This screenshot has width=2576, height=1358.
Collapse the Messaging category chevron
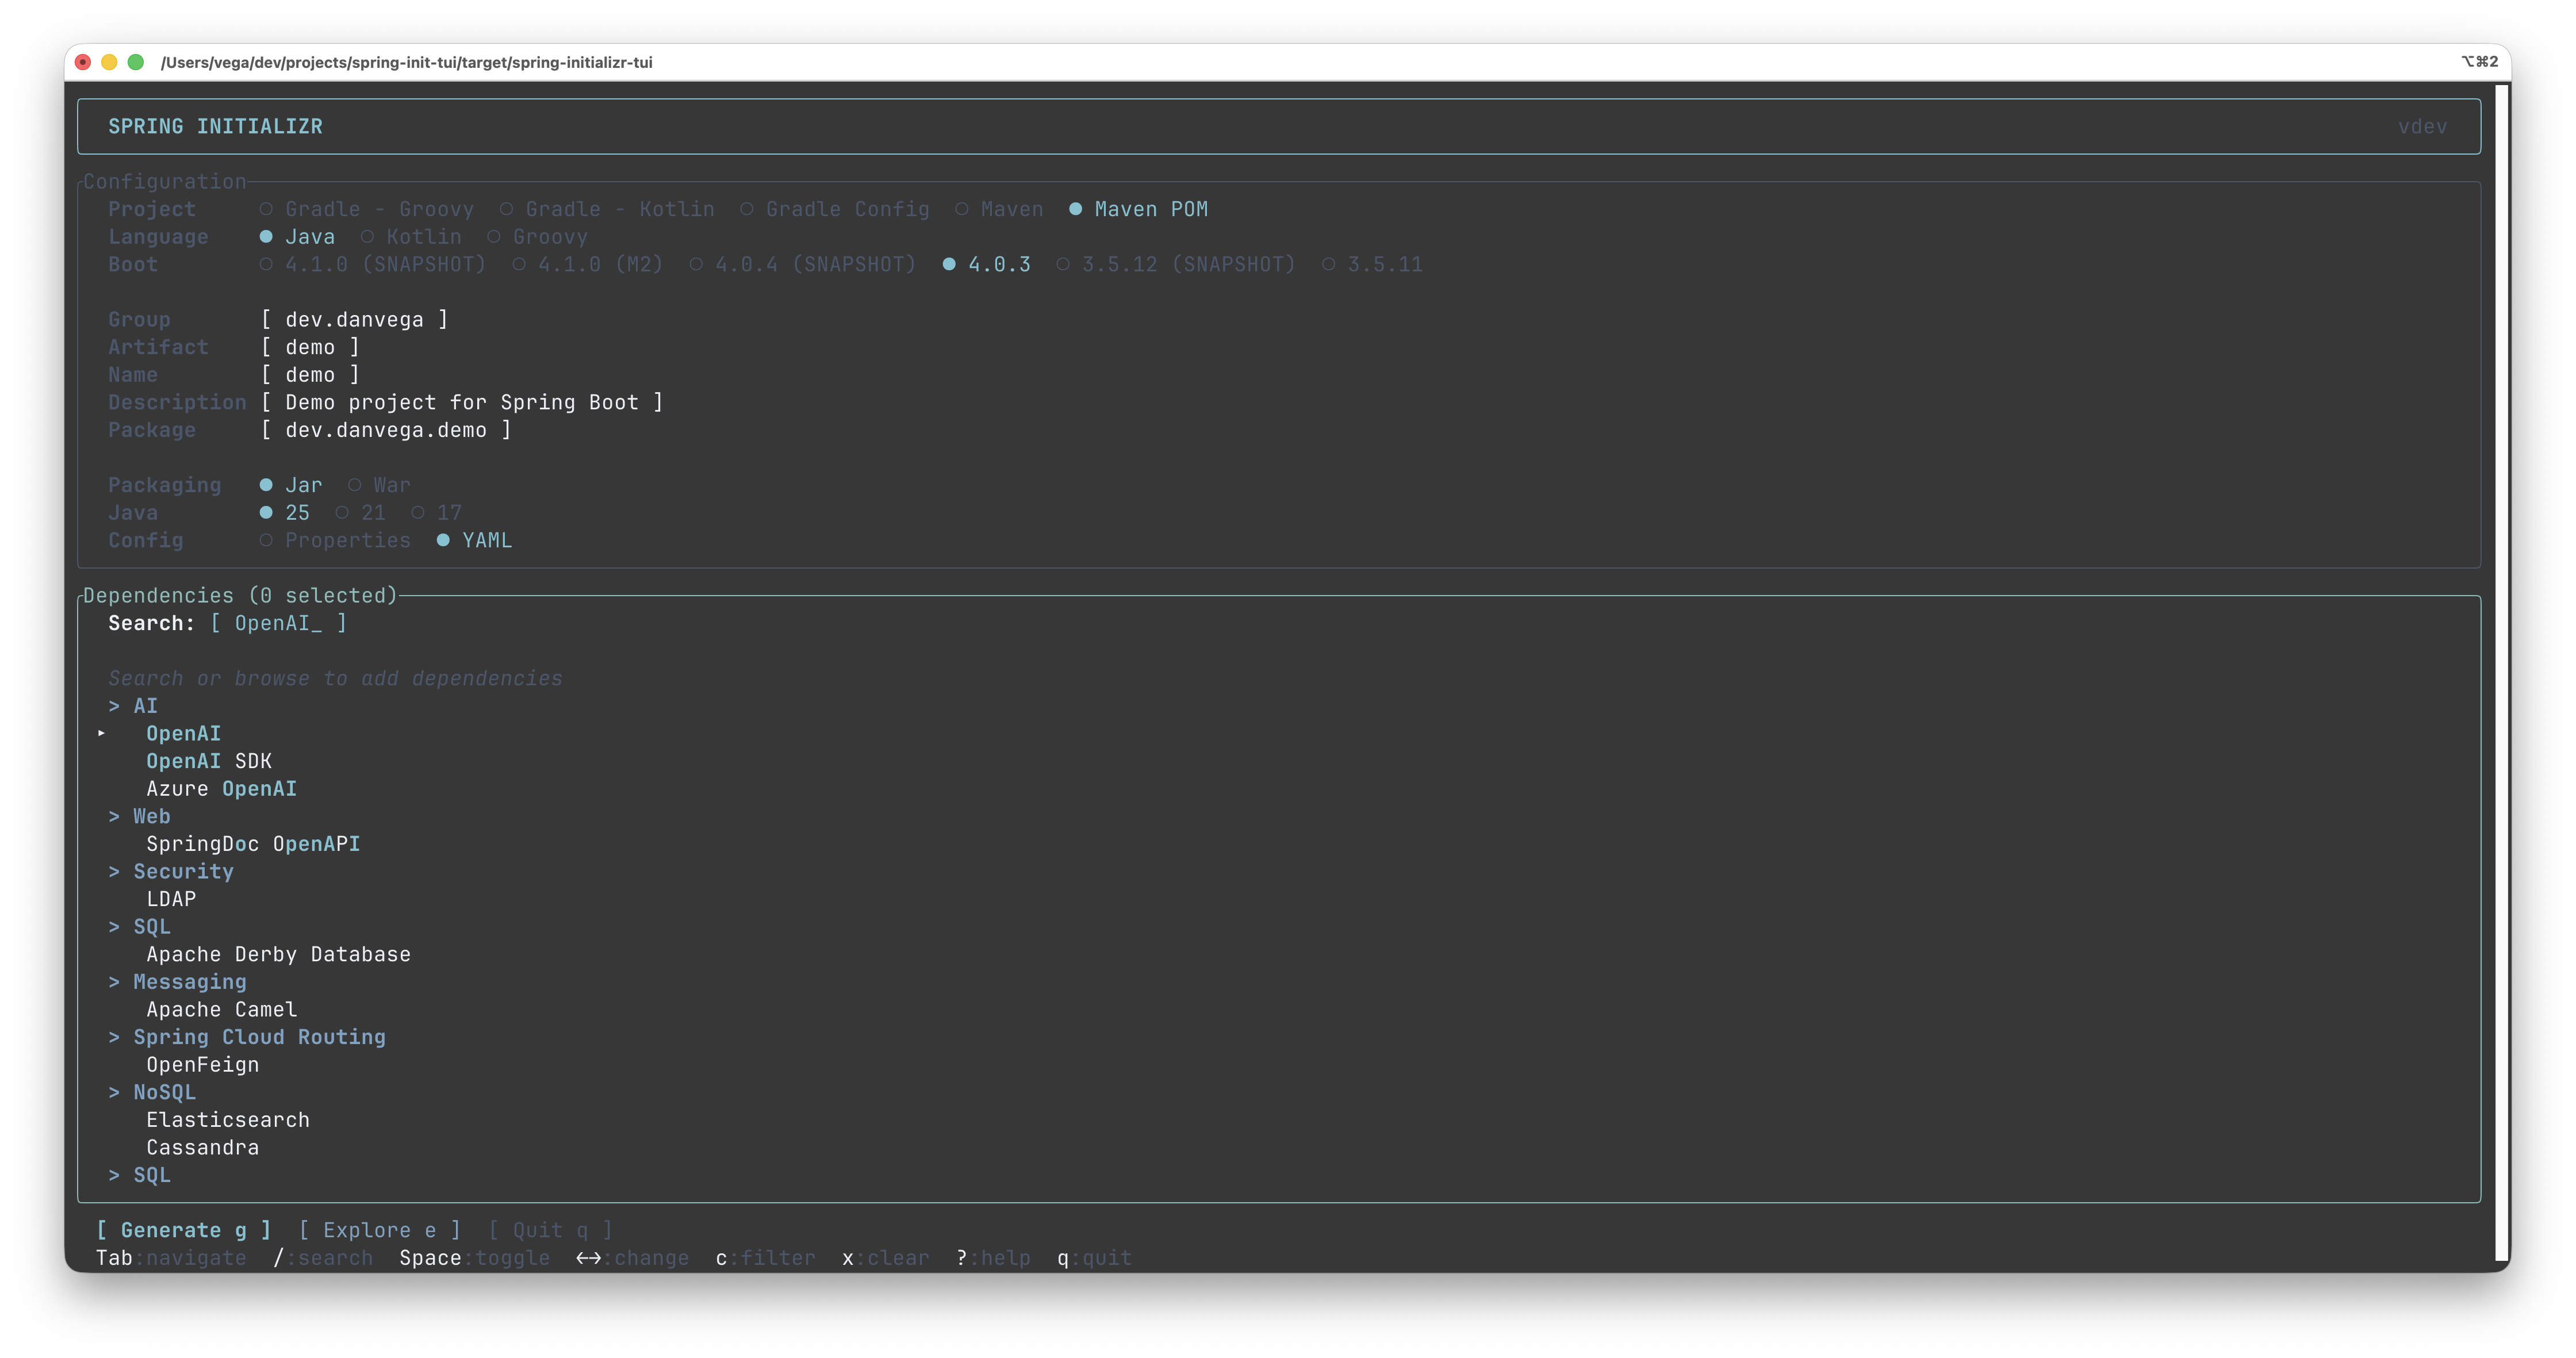[x=114, y=982]
